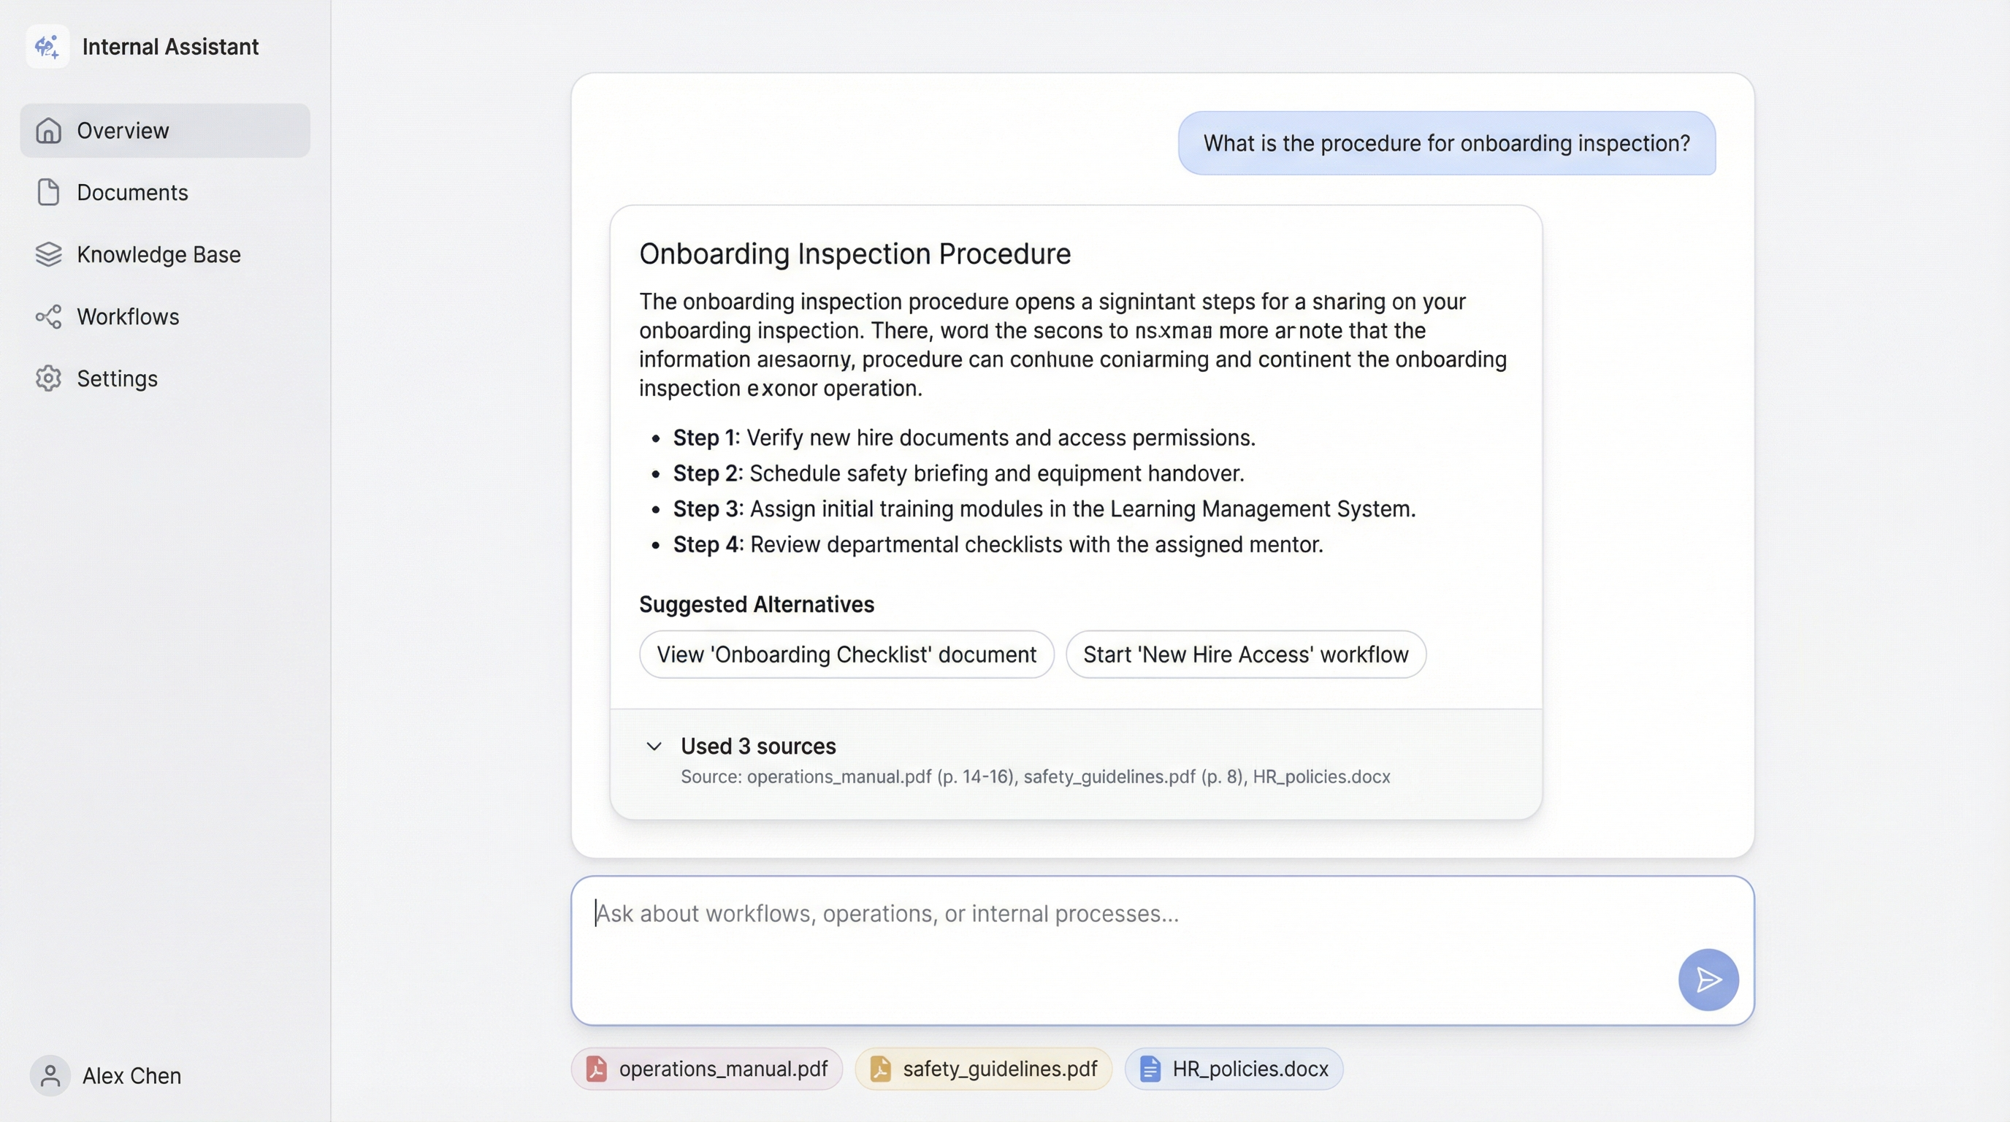Screen dimensions: 2010x1122
Task: Collapse the 'Used 3 sources' chevron
Action: tap(654, 747)
